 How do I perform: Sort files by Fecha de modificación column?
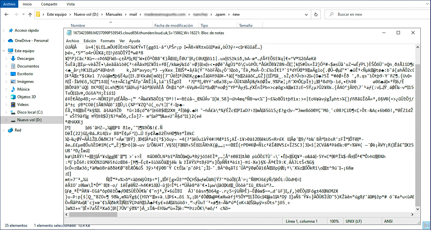pyautogui.click(x=173, y=26)
